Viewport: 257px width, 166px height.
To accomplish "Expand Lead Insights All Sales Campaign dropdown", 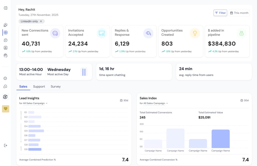I will coord(33,103).
